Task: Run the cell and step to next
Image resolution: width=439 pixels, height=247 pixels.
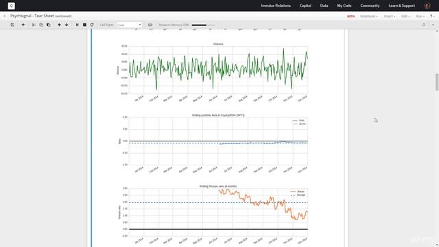Action: pyautogui.click(x=78, y=25)
